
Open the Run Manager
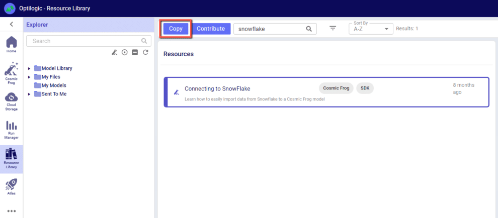[x=12, y=130]
